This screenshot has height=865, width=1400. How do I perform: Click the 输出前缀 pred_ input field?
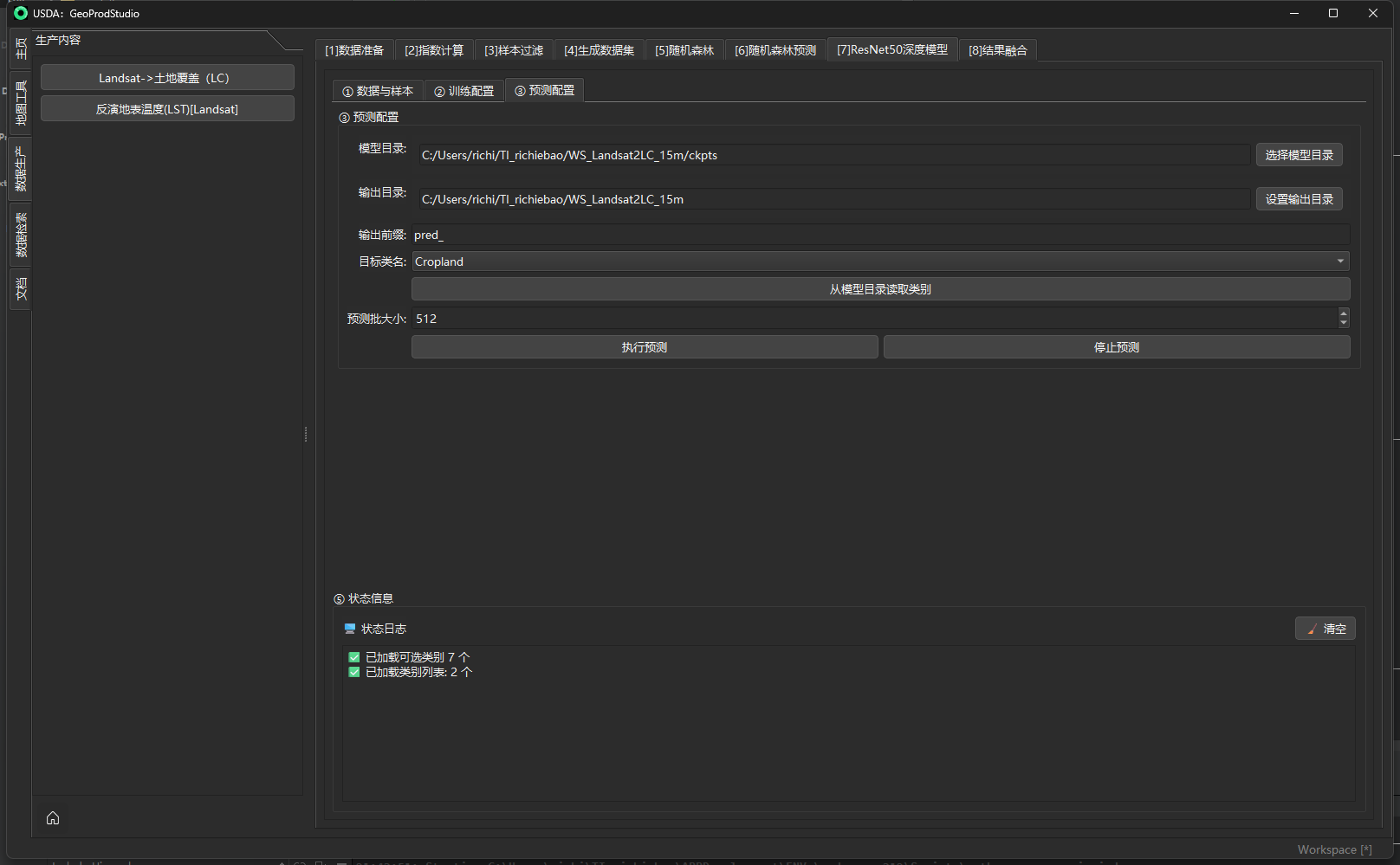pyautogui.click(x=880, y=235)
